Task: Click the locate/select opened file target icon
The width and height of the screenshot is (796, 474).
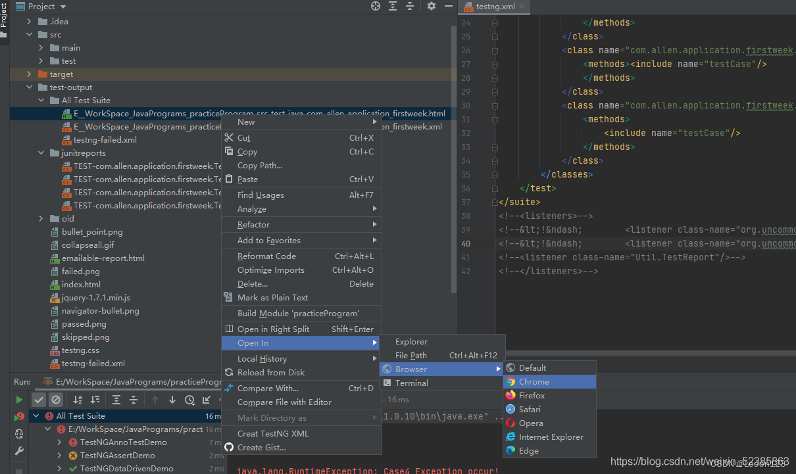Action: tap(376, 6)
